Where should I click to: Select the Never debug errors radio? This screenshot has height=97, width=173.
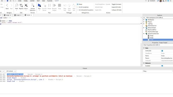(x=78, y=4)
